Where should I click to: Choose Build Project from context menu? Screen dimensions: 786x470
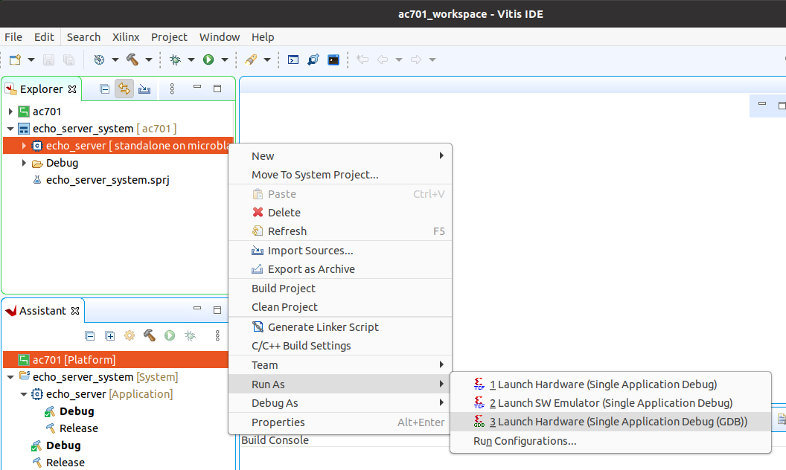[340, 289]
